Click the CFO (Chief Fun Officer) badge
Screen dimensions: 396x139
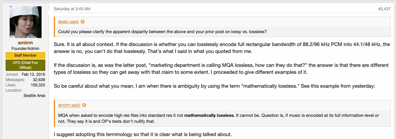pos(26,65)
